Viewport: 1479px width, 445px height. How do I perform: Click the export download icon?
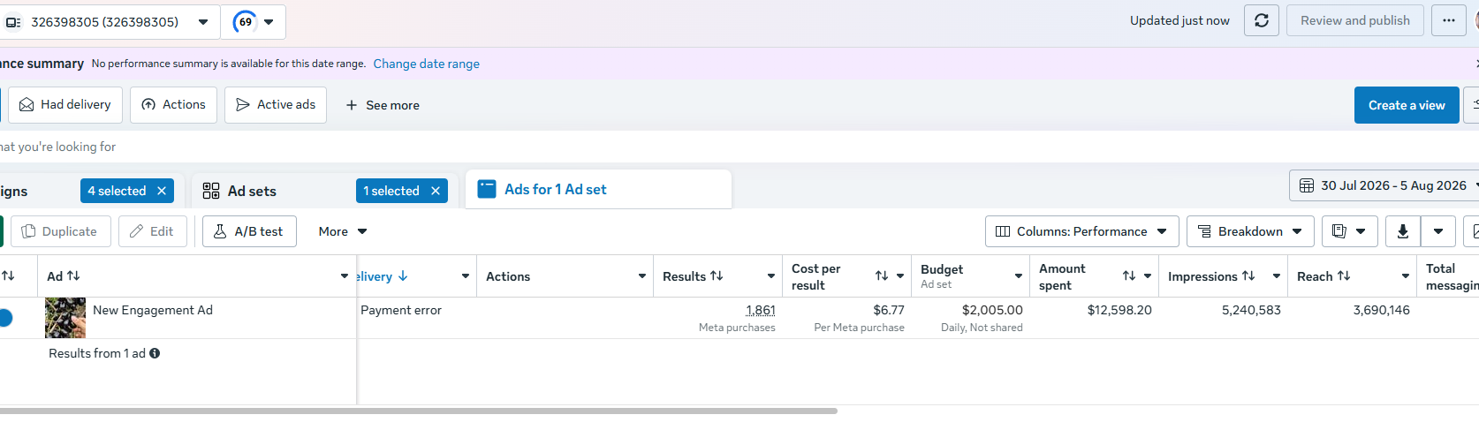click(1402, 231)
